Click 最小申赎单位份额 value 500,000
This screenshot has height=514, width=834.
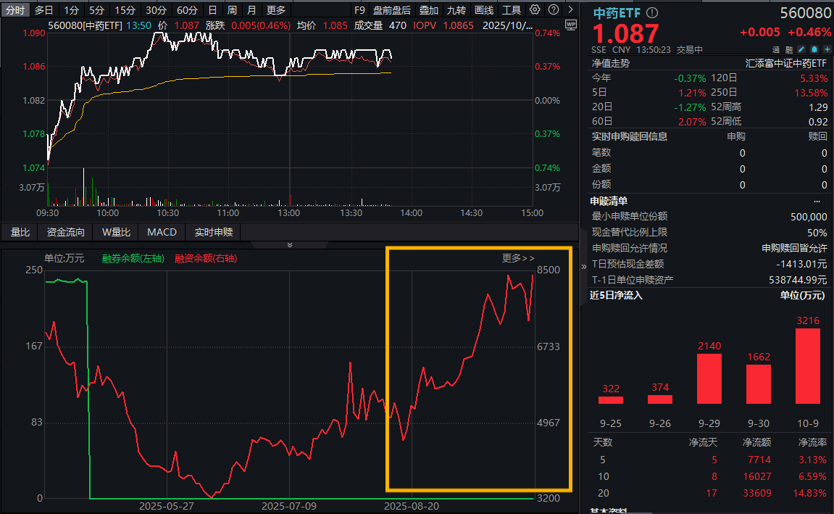(x=809, y=217)
